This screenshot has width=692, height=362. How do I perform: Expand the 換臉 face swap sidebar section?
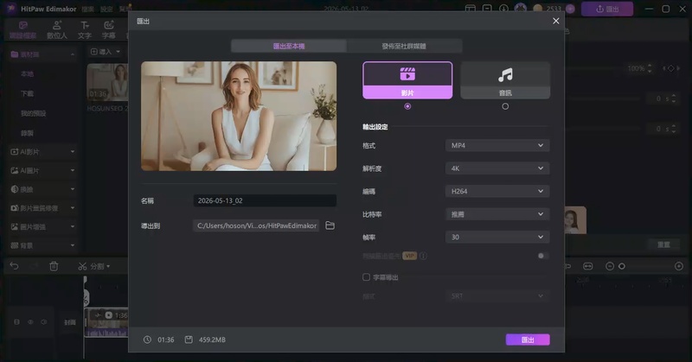pos(42,189)
